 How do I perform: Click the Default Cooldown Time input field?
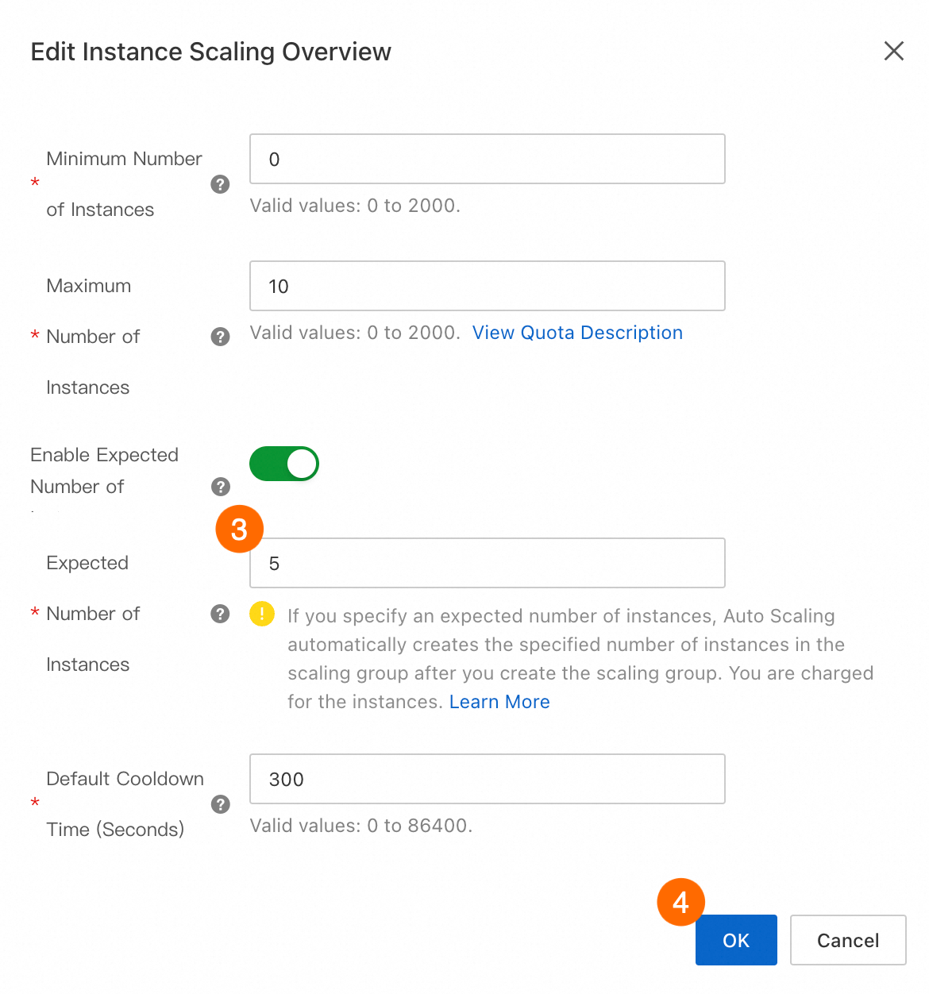487,779
